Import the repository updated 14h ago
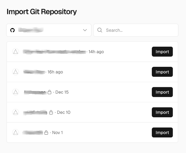The height and width of the screenshot is (153, 186). tap(162, 52)
